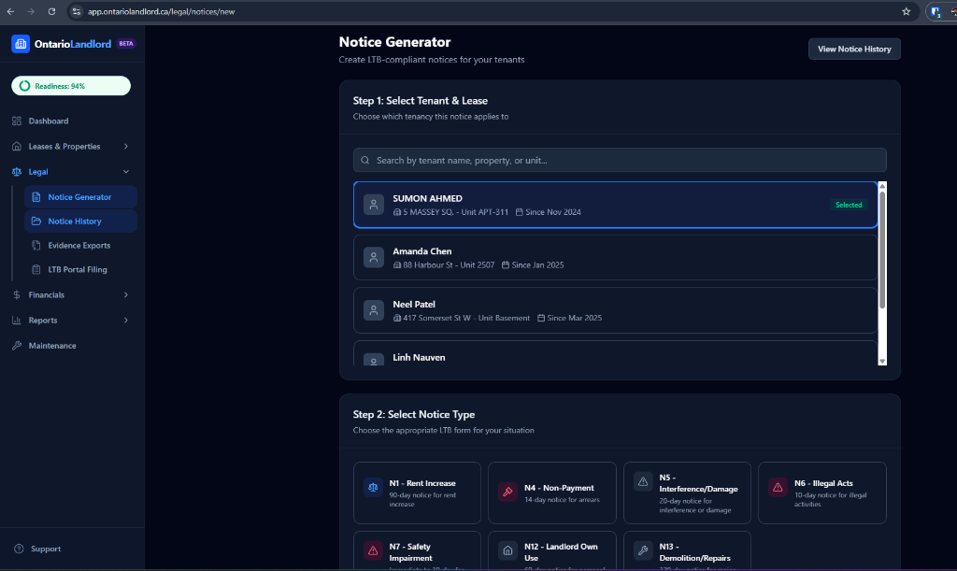Image resolution: width=957 pixels, height=571 pixels.
Task: Click the N6 Illegal Acts warning icon
Action: click(778, 488)
